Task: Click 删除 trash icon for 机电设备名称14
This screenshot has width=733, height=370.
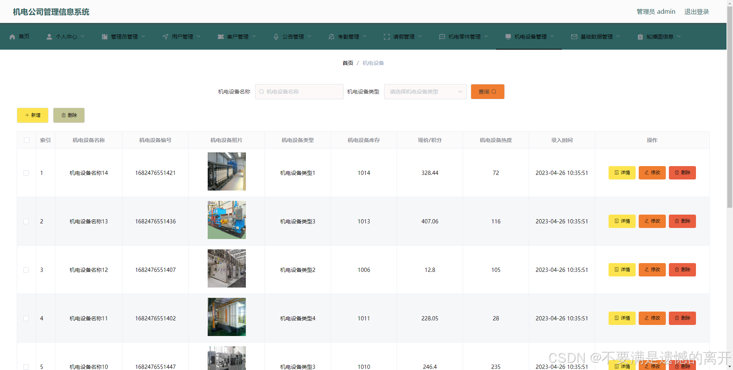Action: point(677,173)
